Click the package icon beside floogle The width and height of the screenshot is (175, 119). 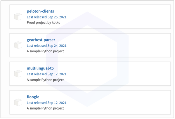click(18, 102)
